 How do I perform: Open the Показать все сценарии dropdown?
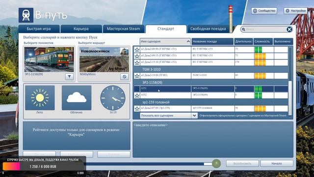point(169,116)
